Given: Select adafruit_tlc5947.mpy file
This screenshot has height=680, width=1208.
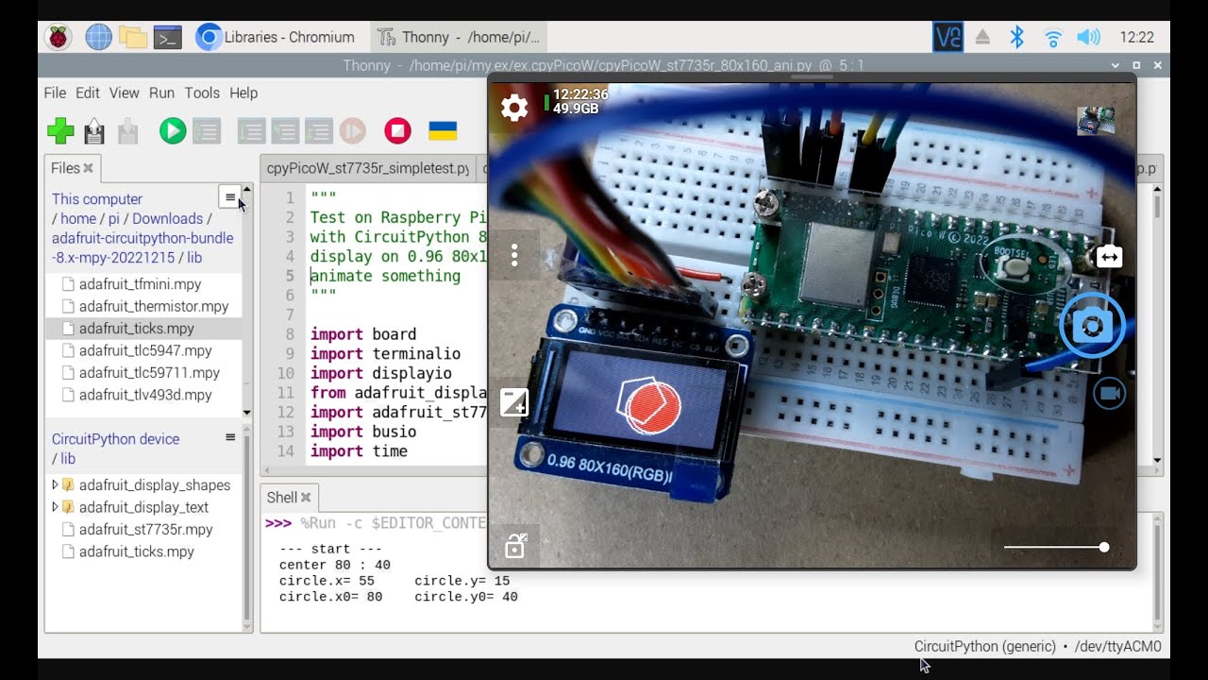Looking at the screenshot, I should pos(145,350).
